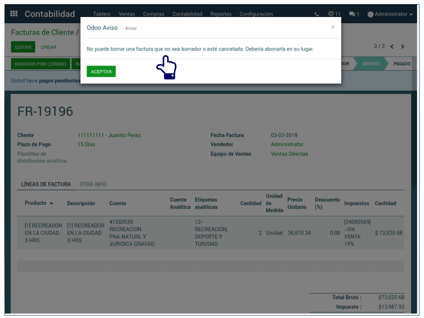Open the Configuración menu
424x318 pixels.
tap(256, 14)
